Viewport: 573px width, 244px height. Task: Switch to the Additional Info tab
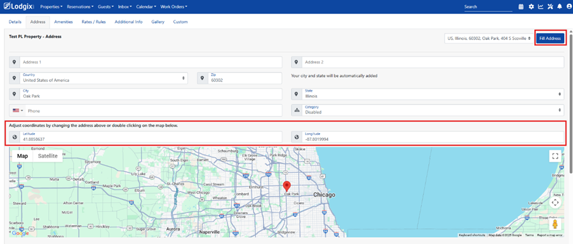[x=128, y=22]
